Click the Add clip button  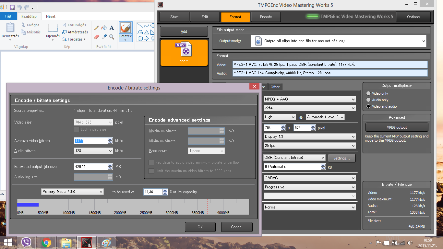(x=184, y=31)
